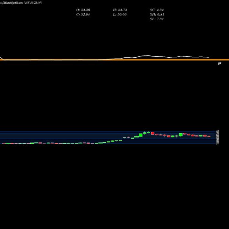This screenshot has height=229, width=229.
Task: Click the last red candlestick on the chart
Action: point(209,136)
